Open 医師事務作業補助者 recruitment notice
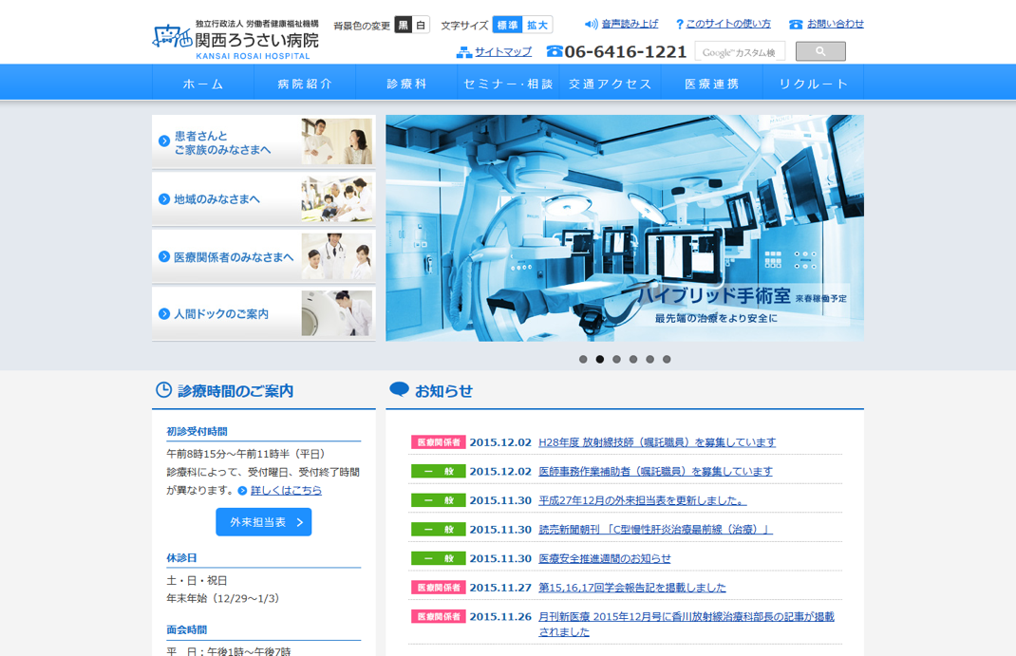This screenshot has width=1016, height=656. [x=656, y=472]
